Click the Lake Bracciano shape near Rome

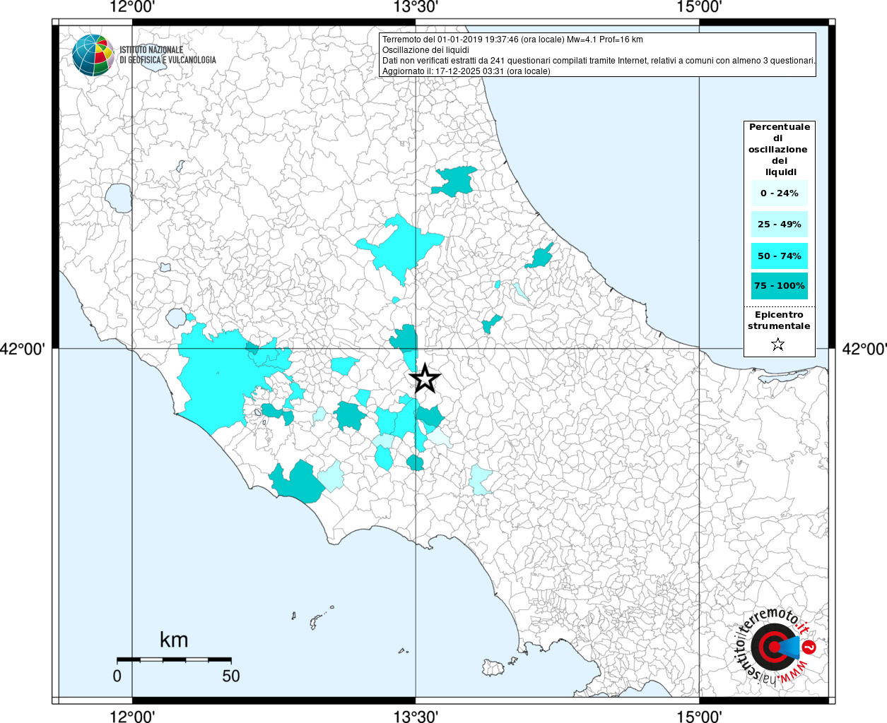coord(176,318)
